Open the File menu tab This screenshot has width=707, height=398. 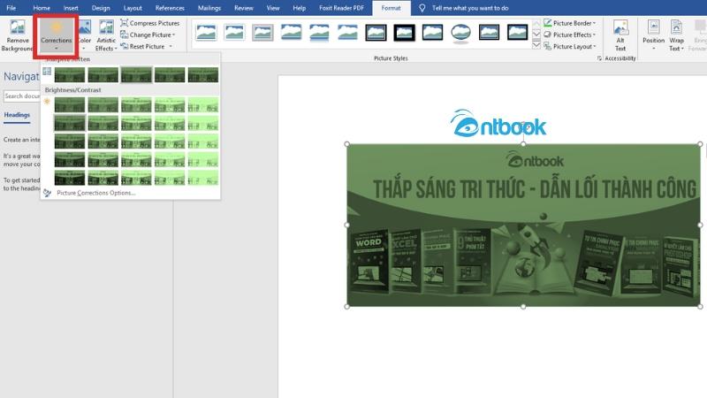[11, 8]
